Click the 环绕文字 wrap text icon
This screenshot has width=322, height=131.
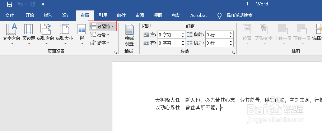pyautogui.click(x=264, y=29)
